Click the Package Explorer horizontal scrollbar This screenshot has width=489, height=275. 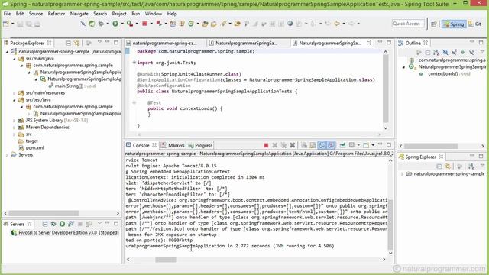[x=44, y=213]
